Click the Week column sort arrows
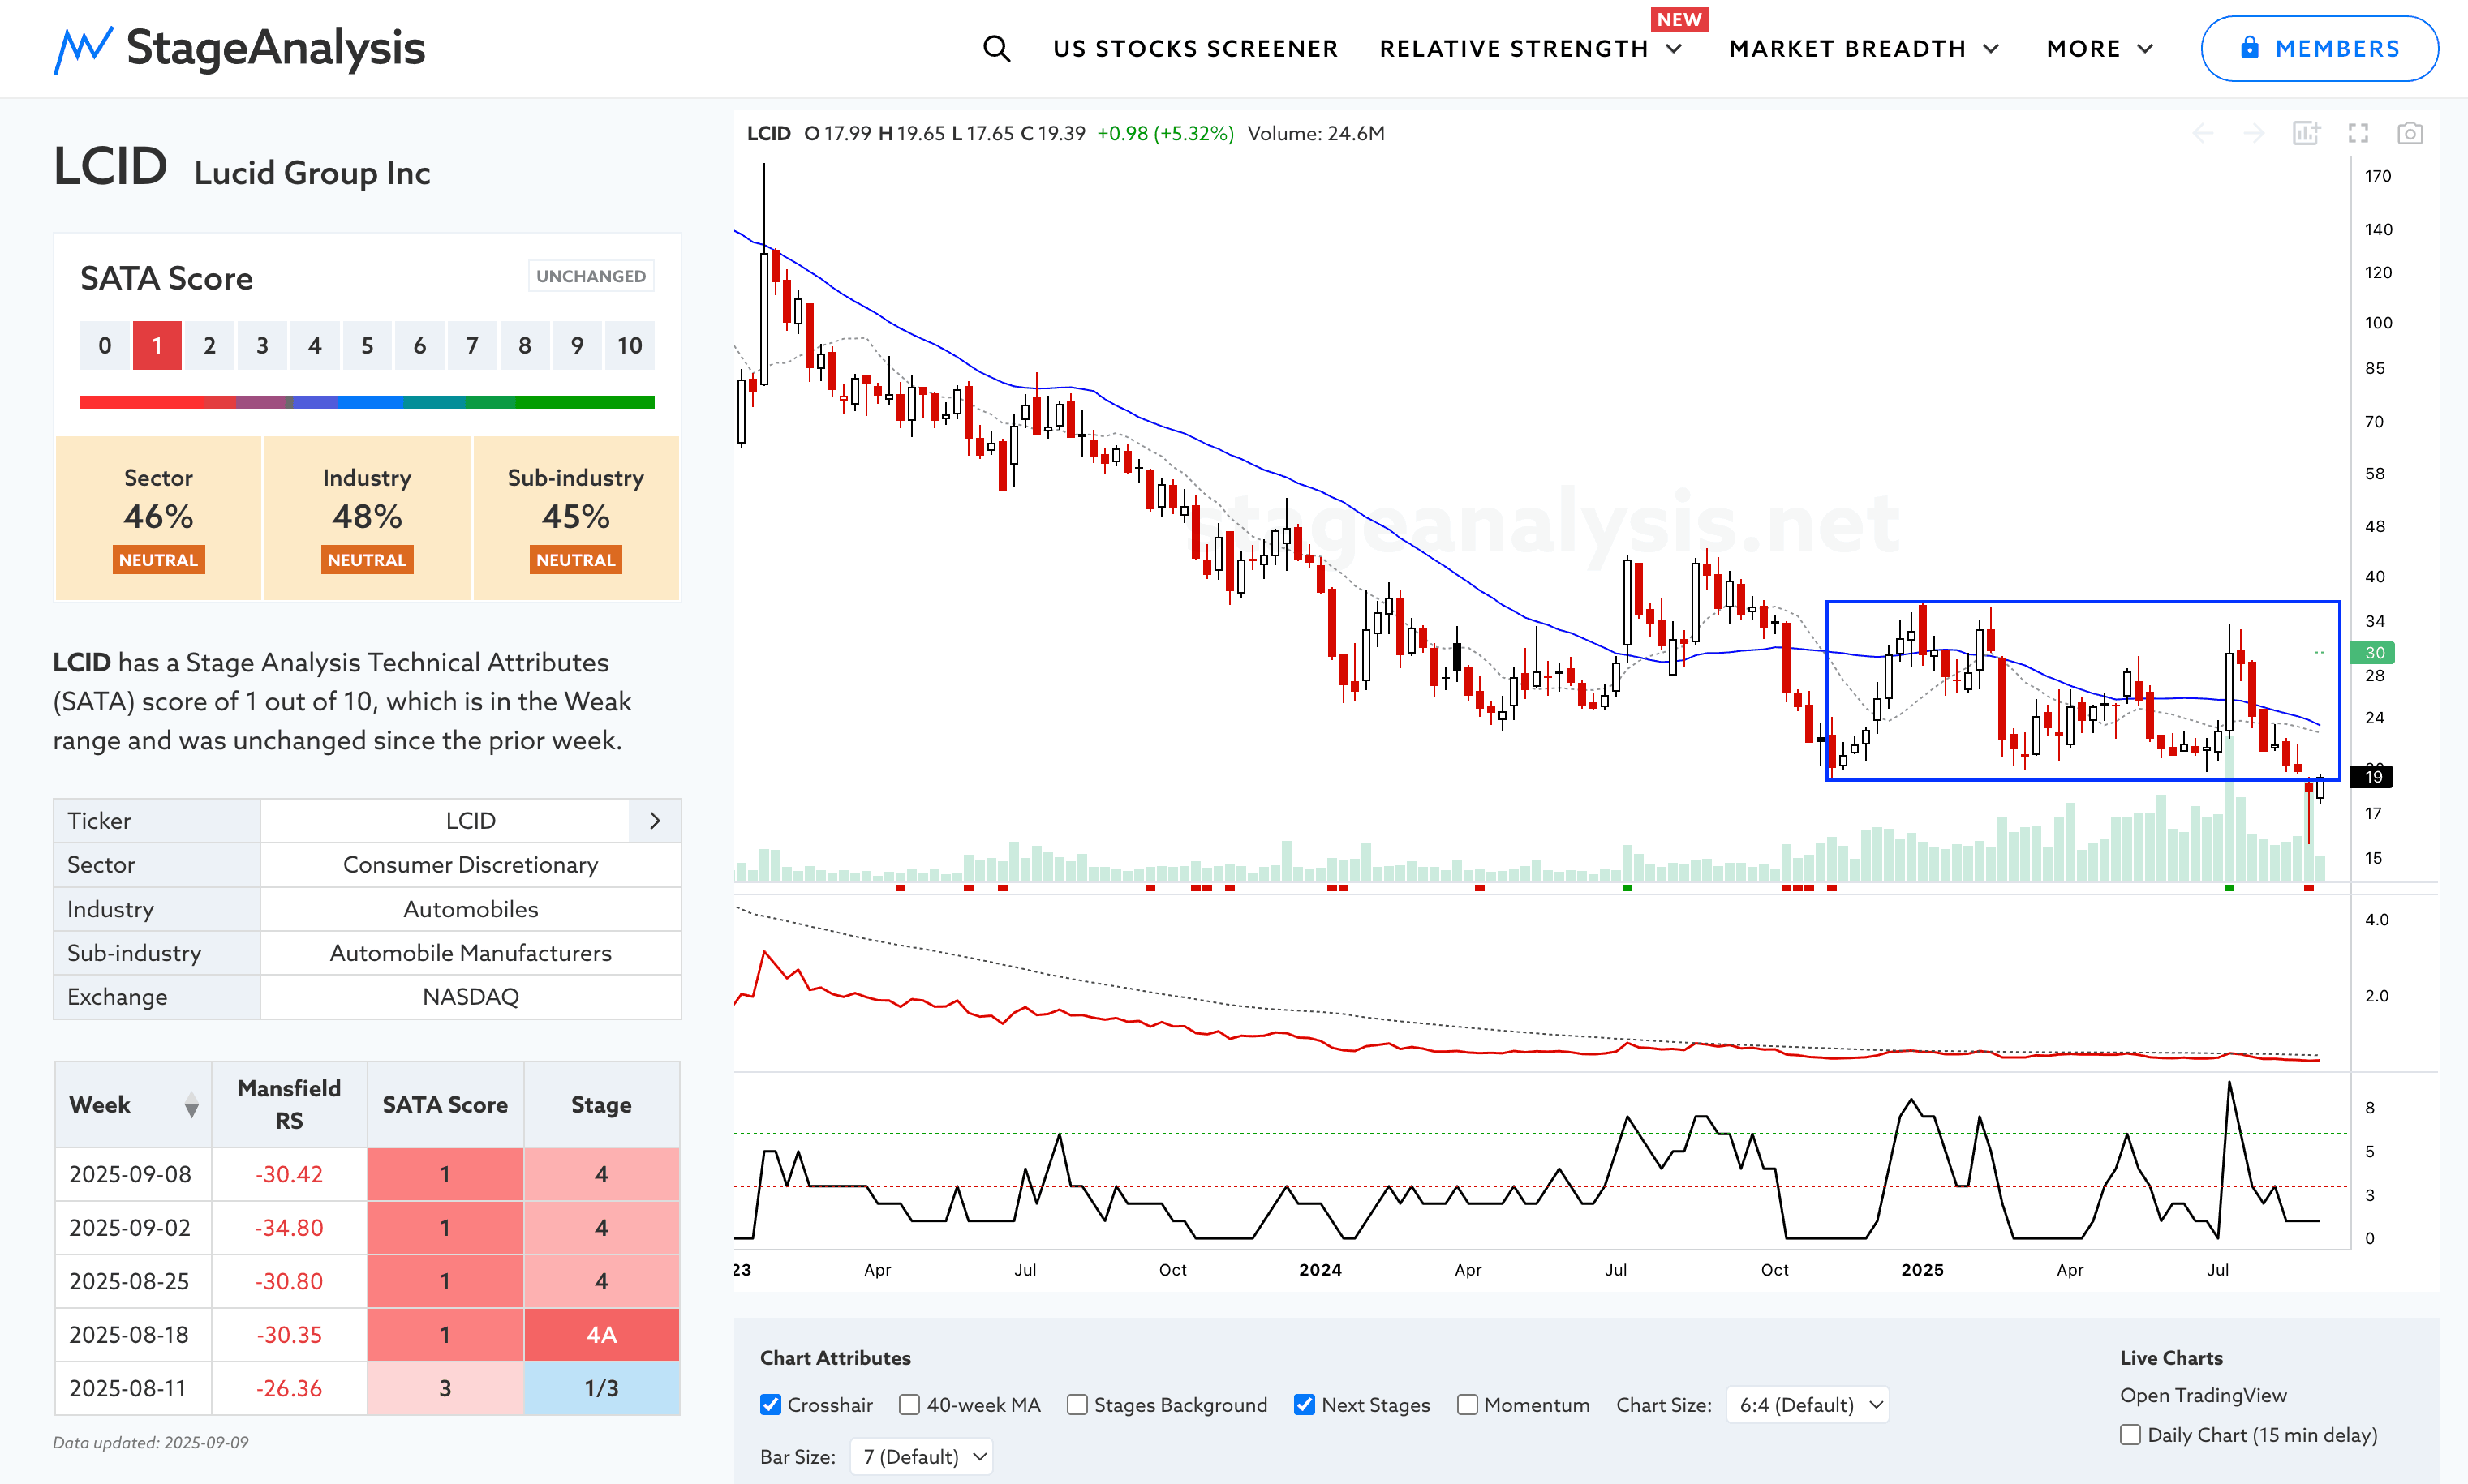Image resolution: width=2468 pixels, height=1484 pixels. point(191,1105)
